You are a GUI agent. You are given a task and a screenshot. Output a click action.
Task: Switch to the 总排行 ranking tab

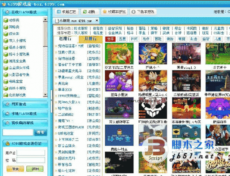coord(65,39)
